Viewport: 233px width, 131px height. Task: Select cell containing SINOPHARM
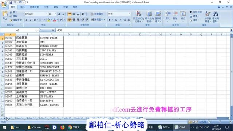(51, 55)
